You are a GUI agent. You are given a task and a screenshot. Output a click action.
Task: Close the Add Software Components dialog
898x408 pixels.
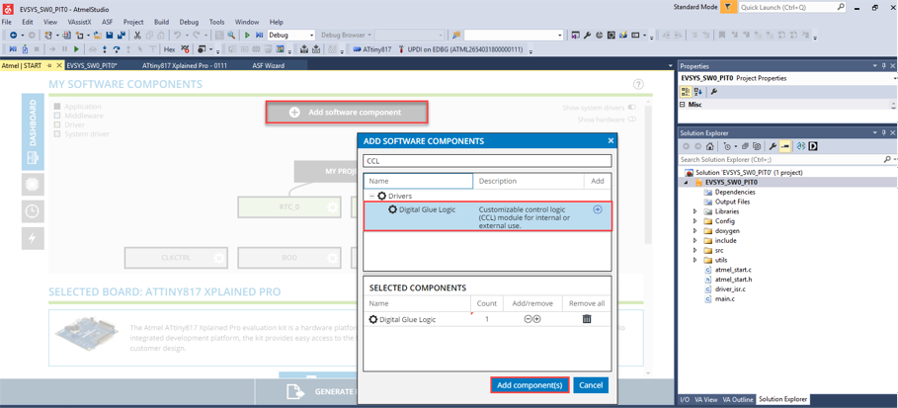[x=611, y=140]
